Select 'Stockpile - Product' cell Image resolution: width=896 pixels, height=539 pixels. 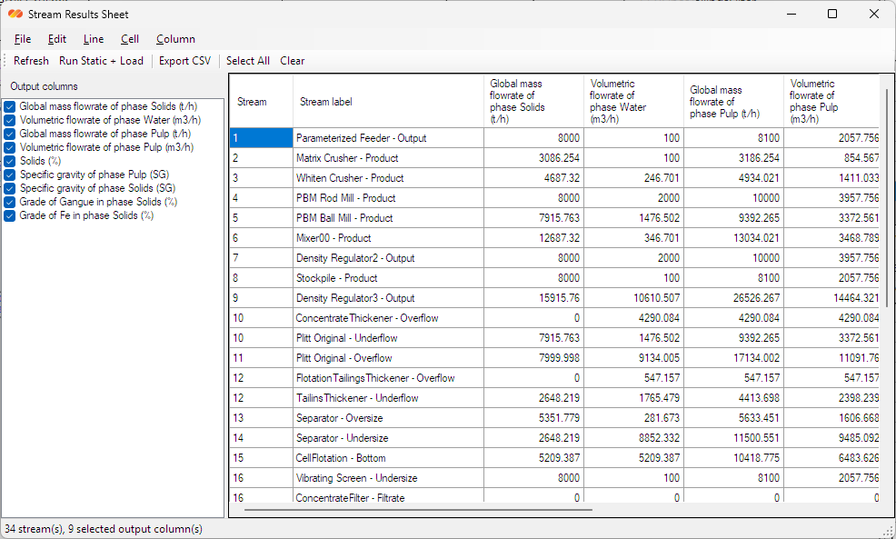(x=388, y=278)
